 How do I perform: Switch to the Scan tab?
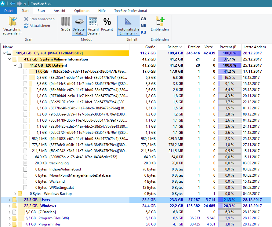point(41,11)
